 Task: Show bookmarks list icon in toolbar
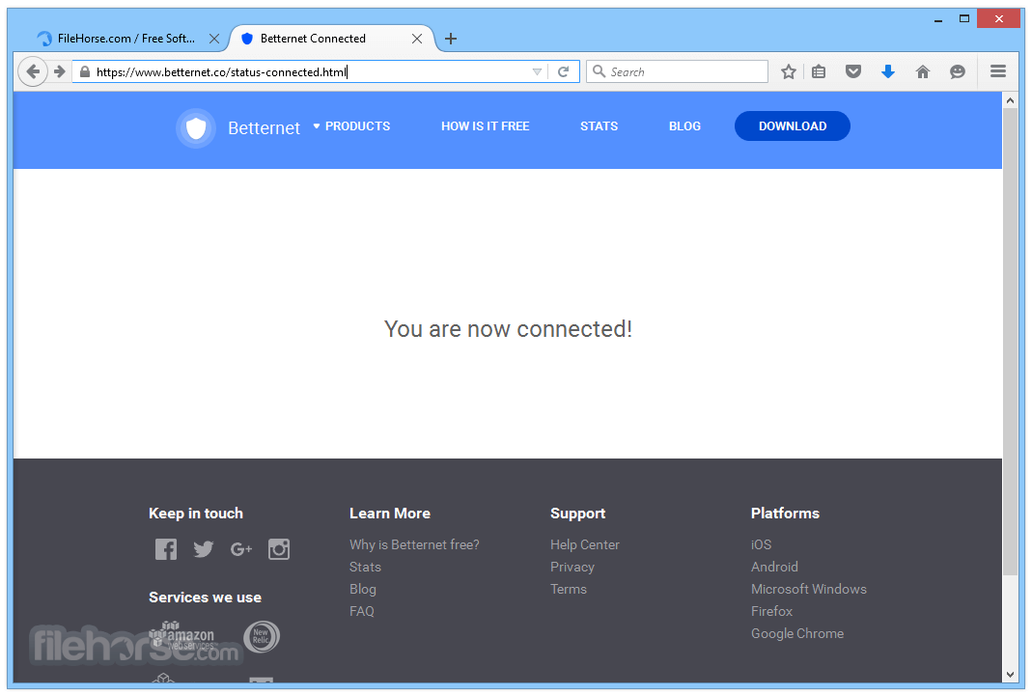click(x=819, y=71)
